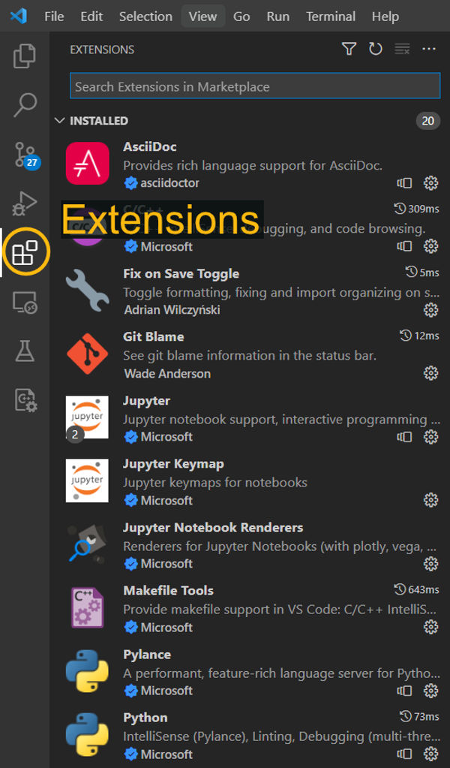Select the Jupyter Notebook Renderers title
This screenshot has width=450, height=768.
point(213,528)
